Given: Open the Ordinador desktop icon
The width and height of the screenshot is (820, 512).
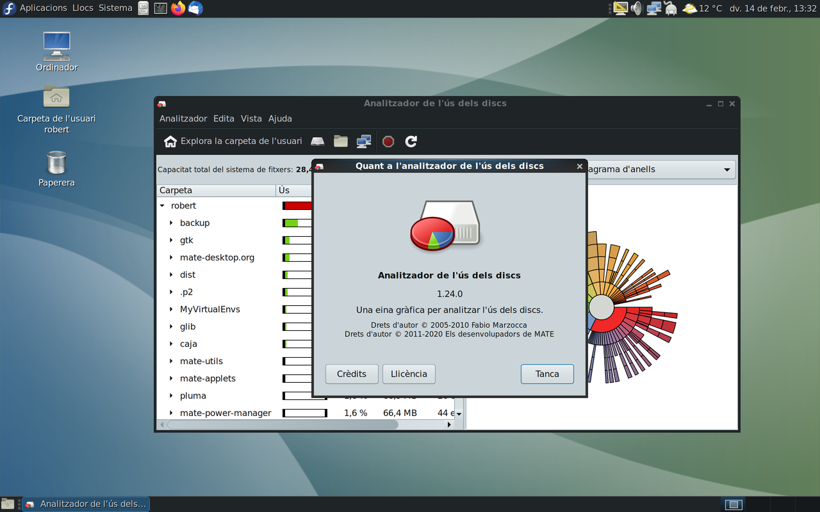Looking at the screenshot, I should (x=57, y=51).
